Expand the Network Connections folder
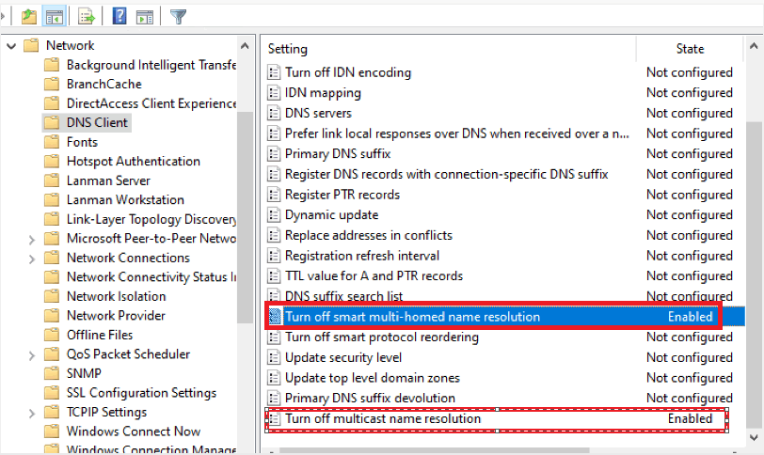This screenshot has width=764, height=455. click(32, 259)
